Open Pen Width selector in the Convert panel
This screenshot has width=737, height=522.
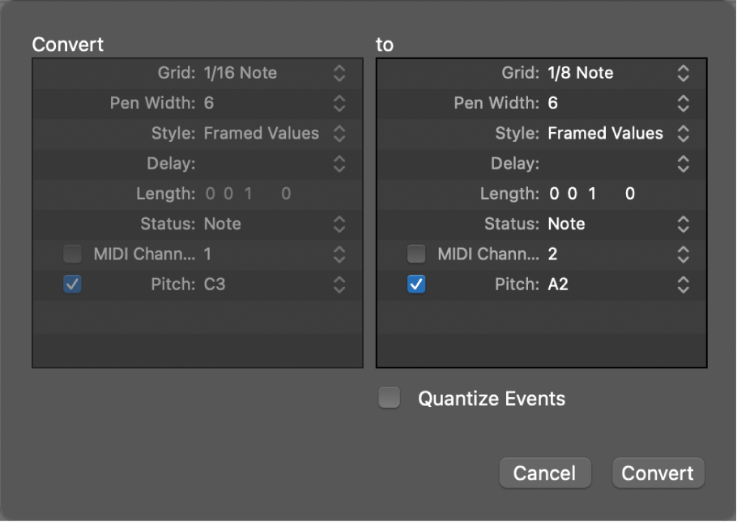(339, 103)
